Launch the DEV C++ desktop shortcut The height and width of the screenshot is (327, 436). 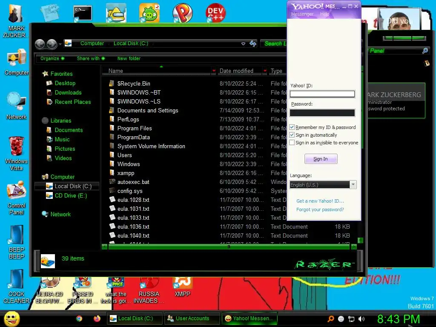pos(216,13)
